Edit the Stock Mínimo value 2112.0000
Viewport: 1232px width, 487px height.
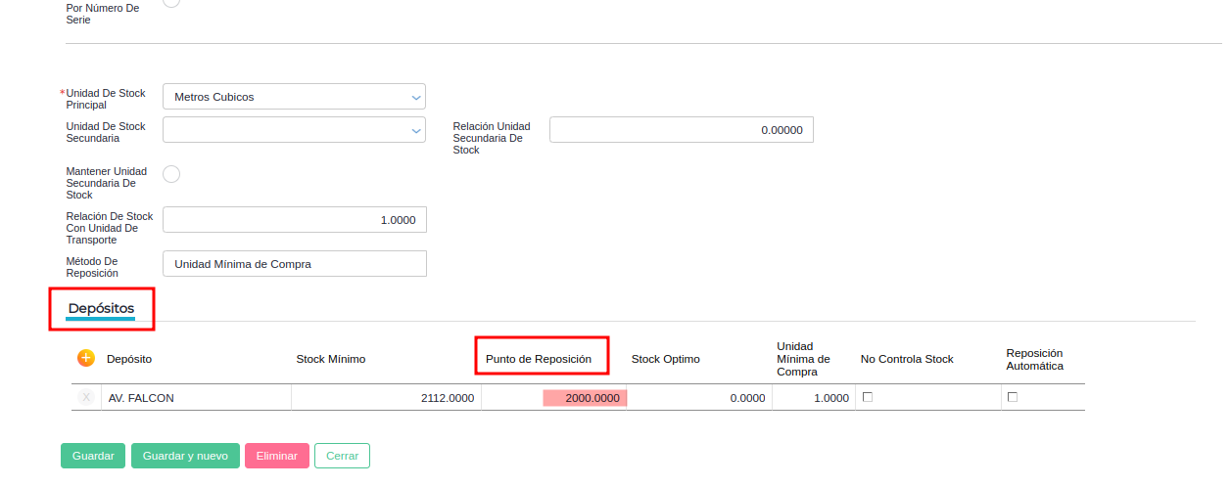click(387, 398)
